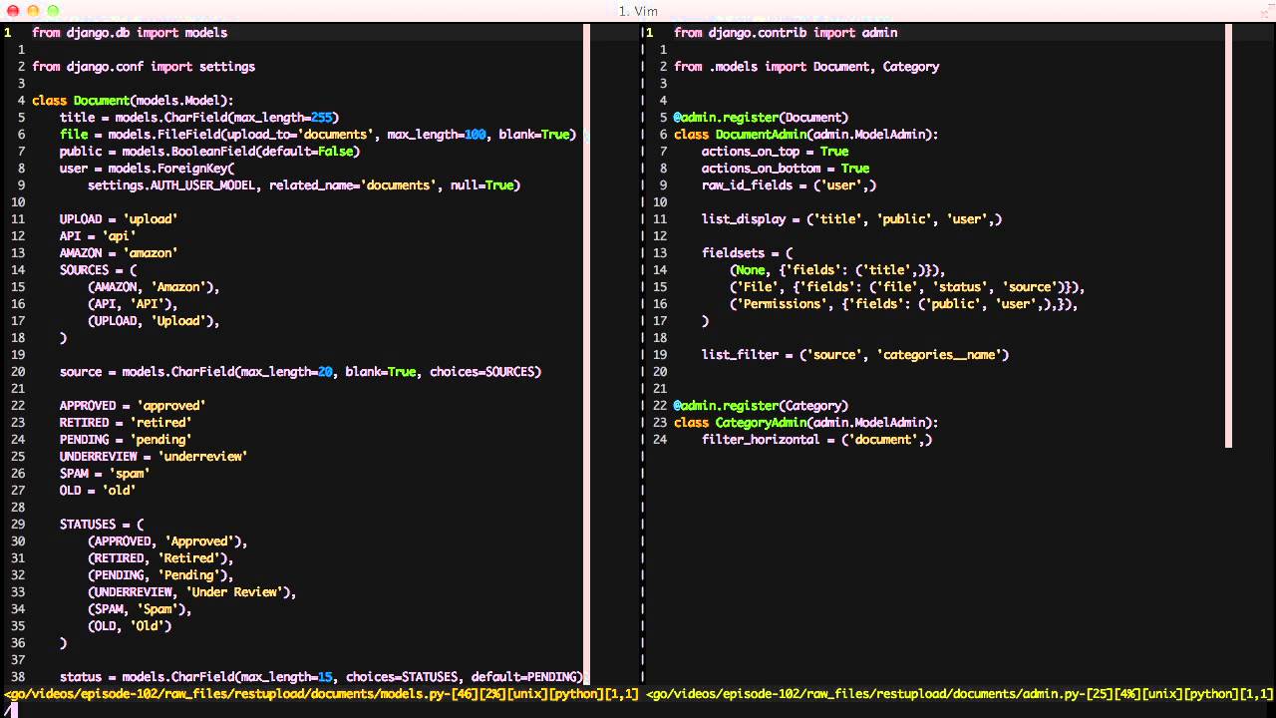Click the "UNDERREVIEW = 'underreview'" line
Viewport: 1276px width, 718px height.
click(x=154, y=457)
